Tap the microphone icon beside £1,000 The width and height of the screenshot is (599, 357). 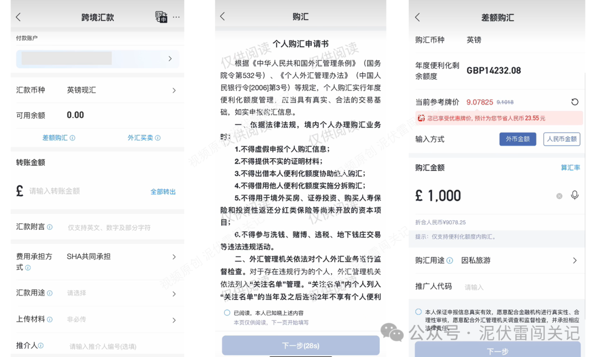[x=574, y=195]
